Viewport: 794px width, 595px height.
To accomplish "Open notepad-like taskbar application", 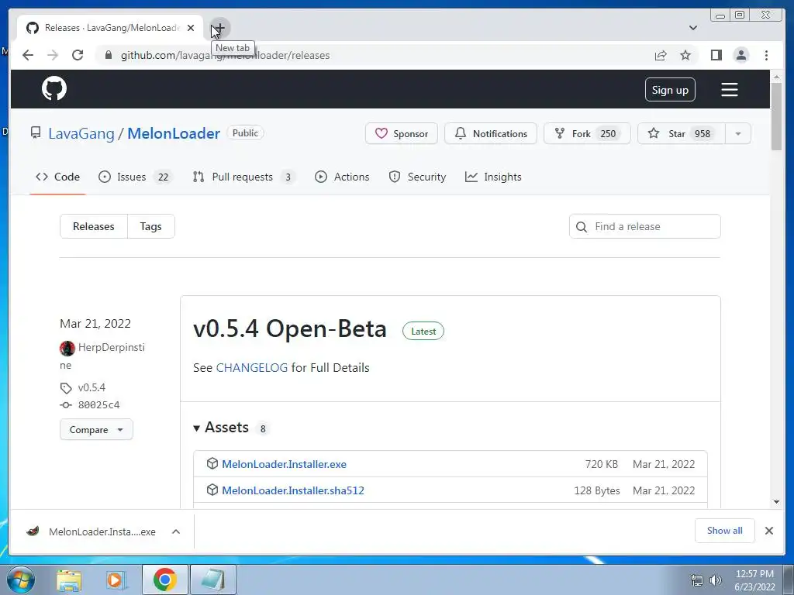I will pos(213,580).
